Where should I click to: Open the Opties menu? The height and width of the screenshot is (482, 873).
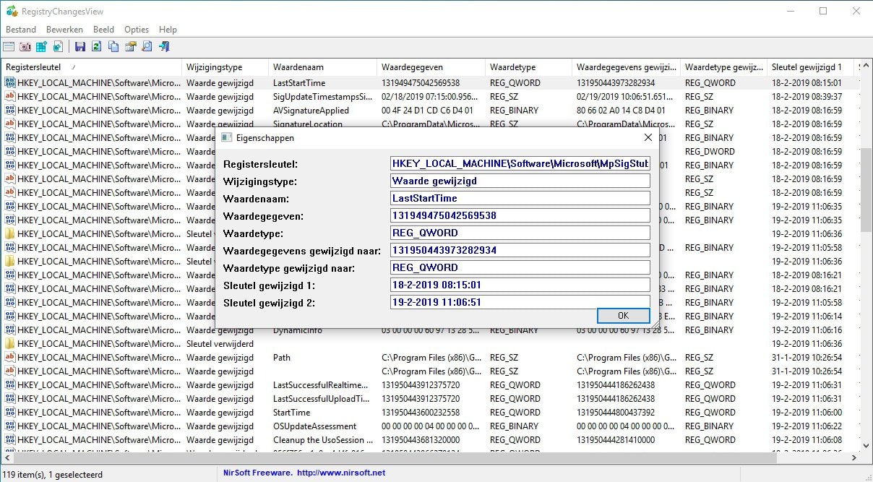[x=136, y=29]
